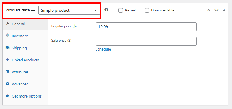Click the list icon beside Attributes

[8, 72]
